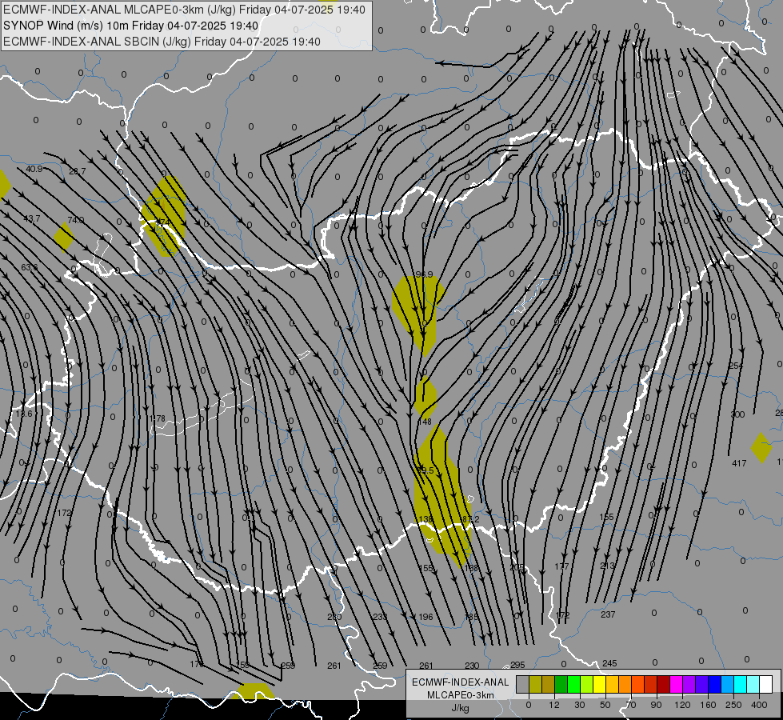Click the 'J/kg' unit label in the legend

[x=460, y=708]
